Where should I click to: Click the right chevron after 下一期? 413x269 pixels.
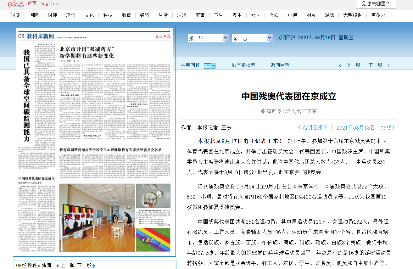coord(388,65)
